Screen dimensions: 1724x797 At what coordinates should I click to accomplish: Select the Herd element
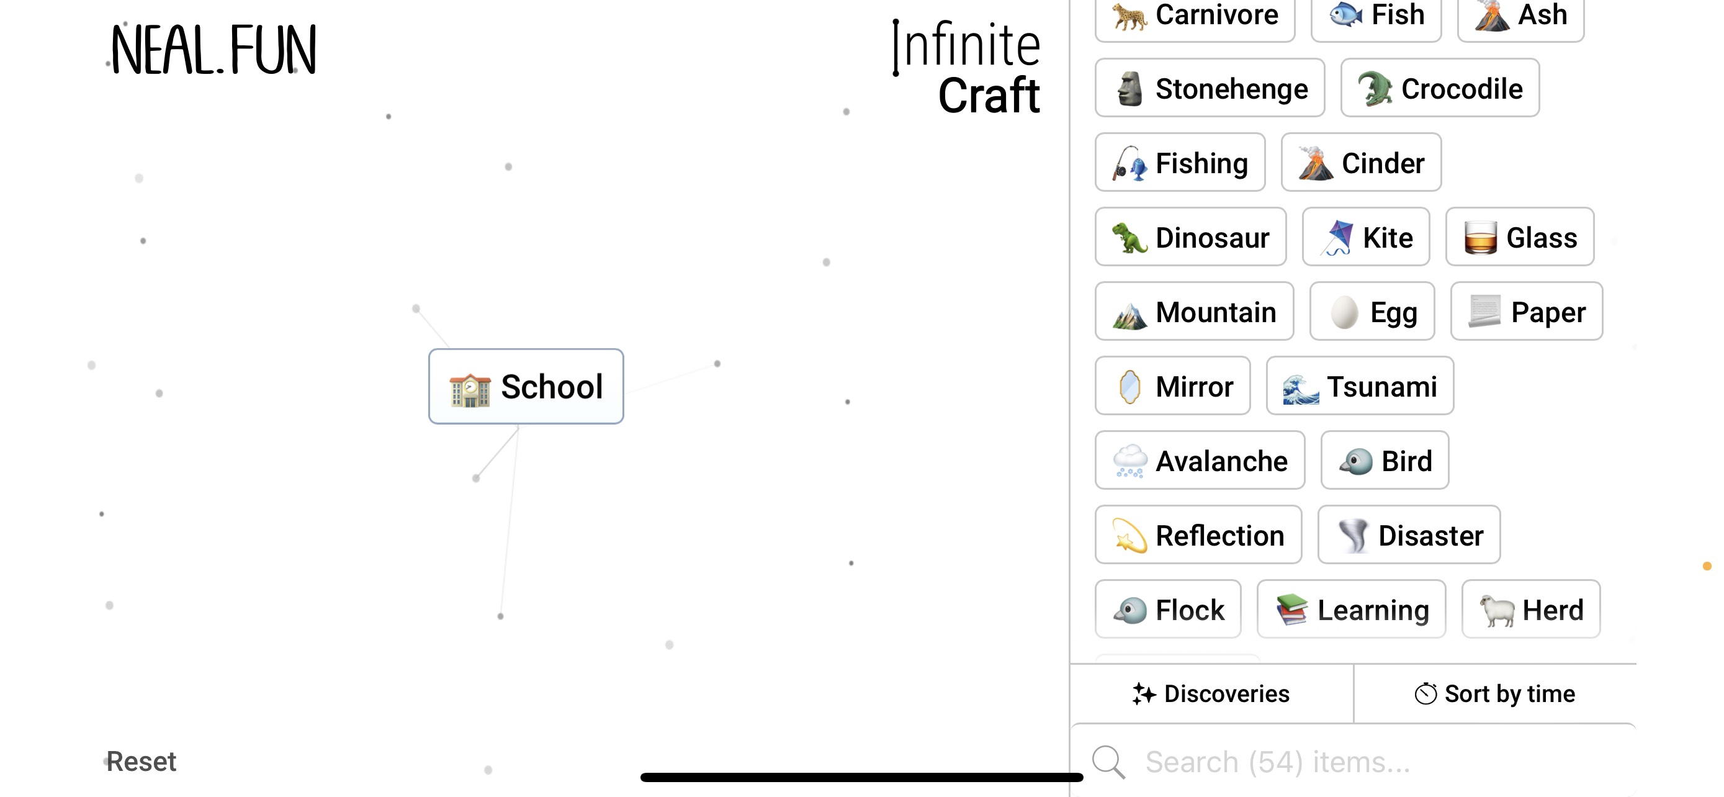1531,610
